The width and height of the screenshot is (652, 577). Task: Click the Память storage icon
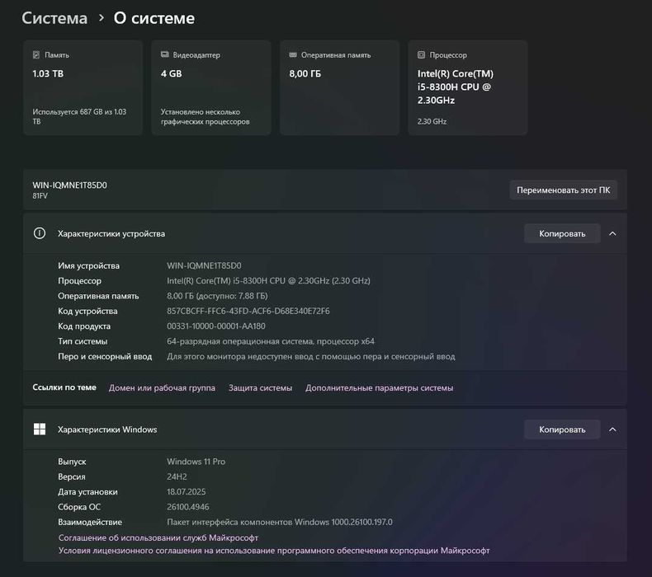click(x=36, y=55)
